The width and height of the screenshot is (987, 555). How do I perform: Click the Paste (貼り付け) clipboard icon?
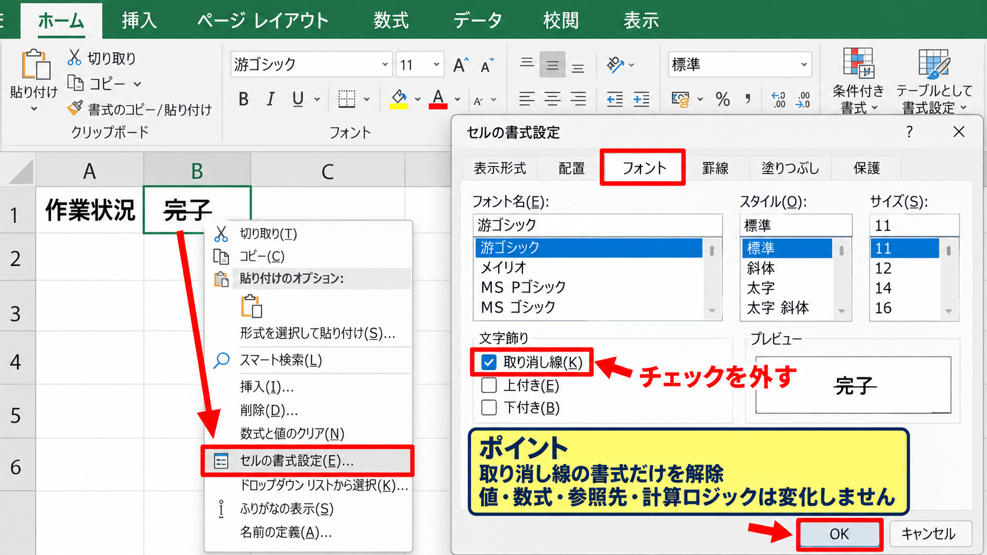pyautogui.click(x=35, y=64)
